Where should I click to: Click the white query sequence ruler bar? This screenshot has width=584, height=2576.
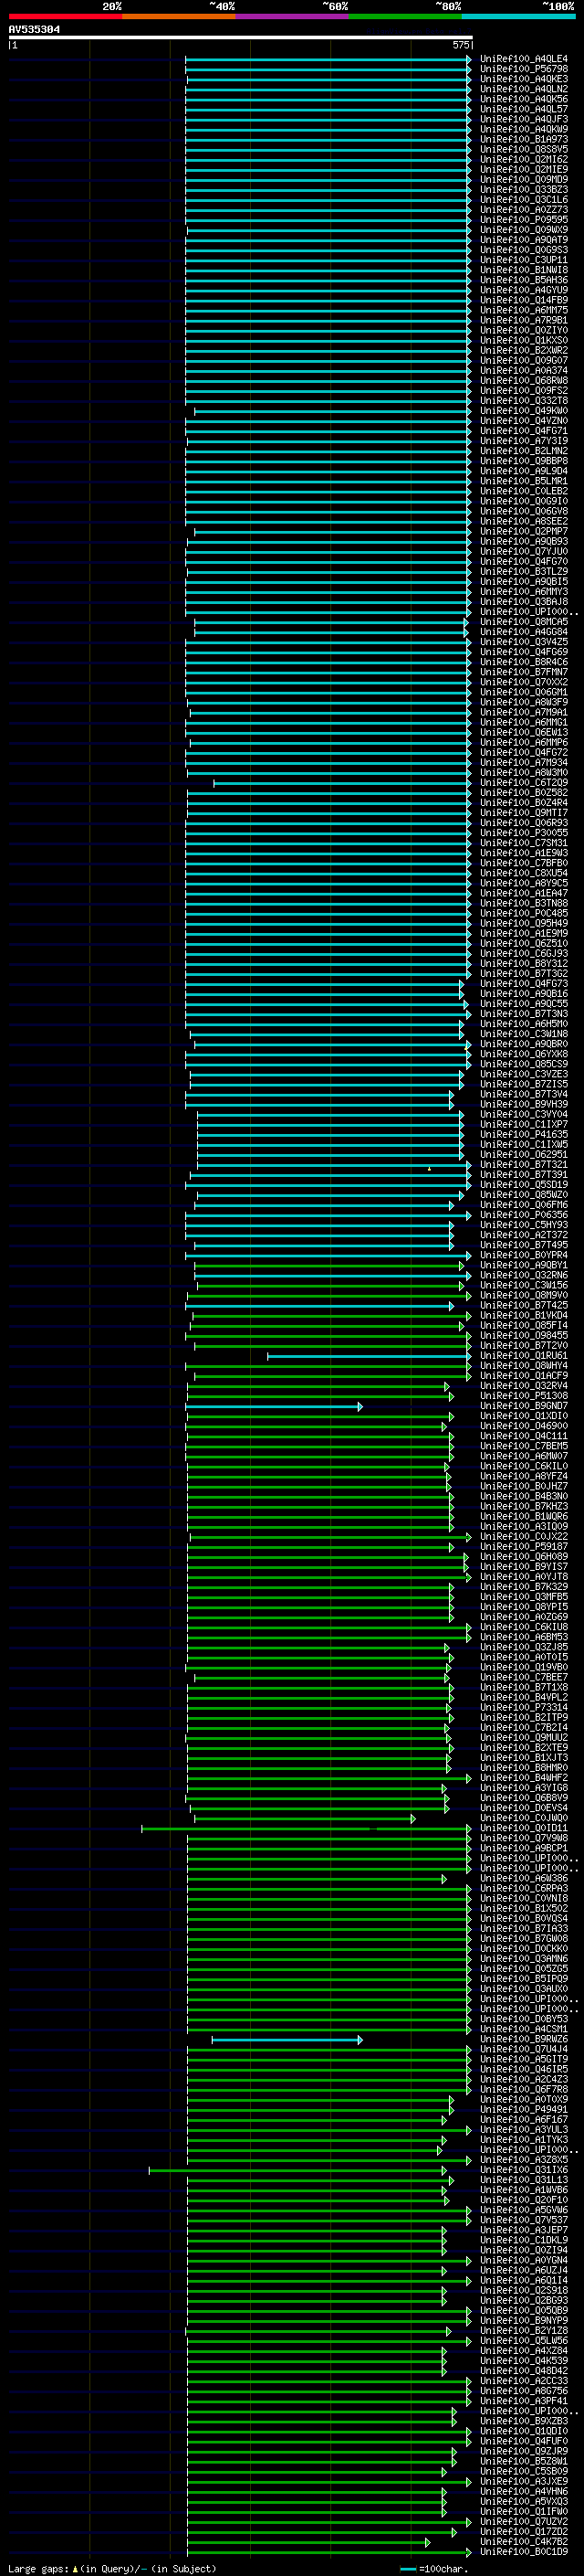(x=241, y=38)
